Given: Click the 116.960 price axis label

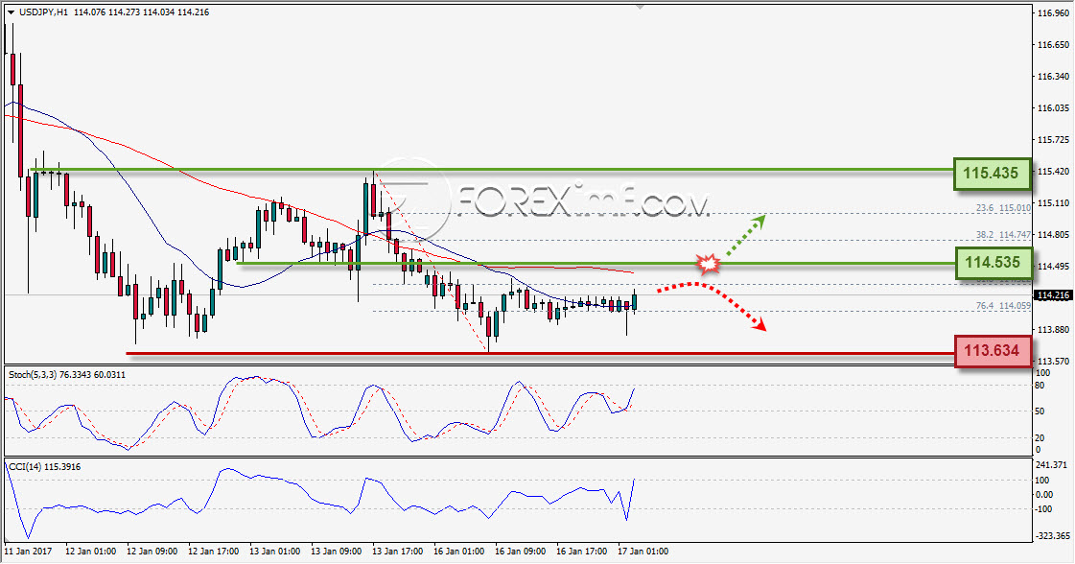Looking at the screenshot, I should 1054,13.
